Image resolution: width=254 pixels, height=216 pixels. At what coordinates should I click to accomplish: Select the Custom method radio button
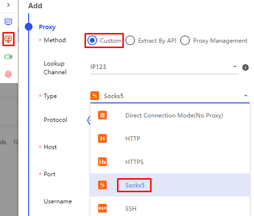click(x=92, y=40)
